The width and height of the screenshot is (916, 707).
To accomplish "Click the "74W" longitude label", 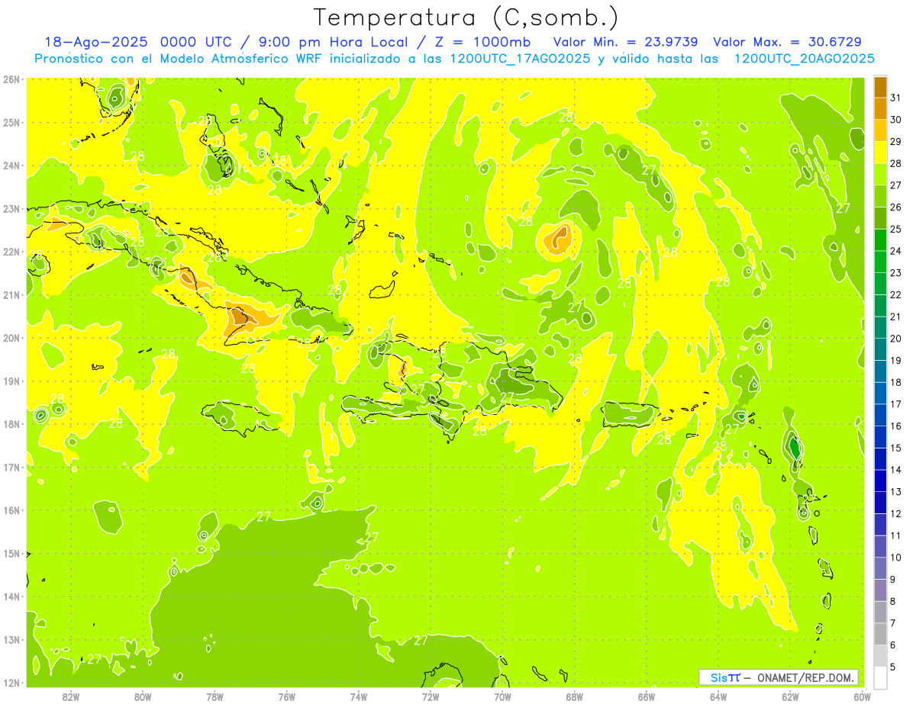I will click(359, 696).
